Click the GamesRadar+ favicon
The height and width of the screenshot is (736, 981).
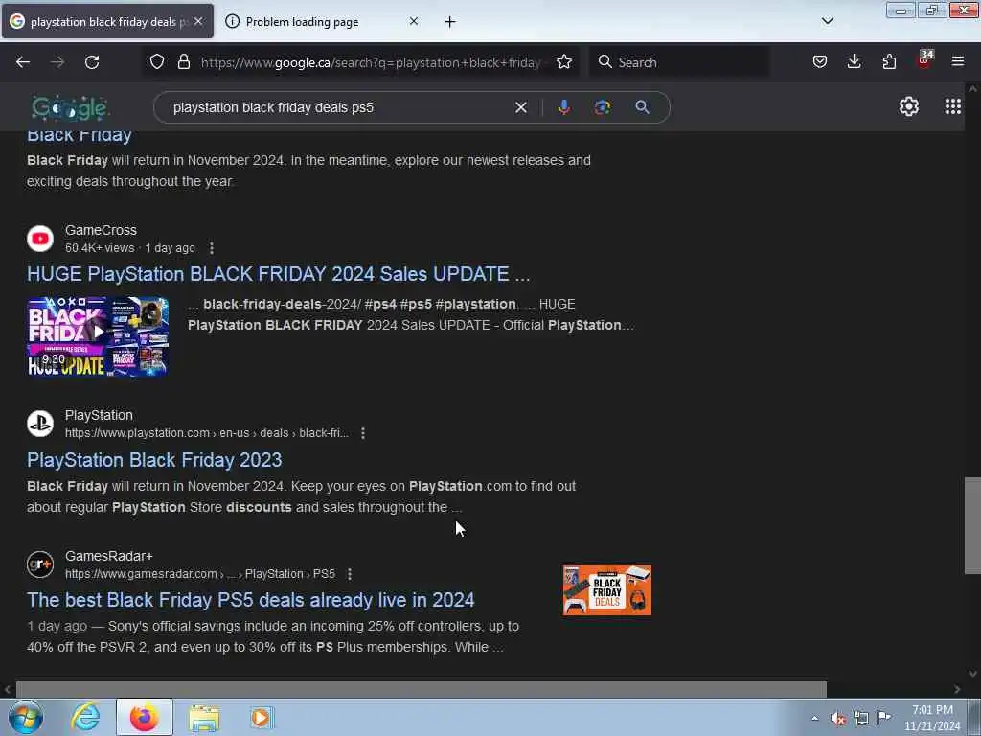click(40, 564)
